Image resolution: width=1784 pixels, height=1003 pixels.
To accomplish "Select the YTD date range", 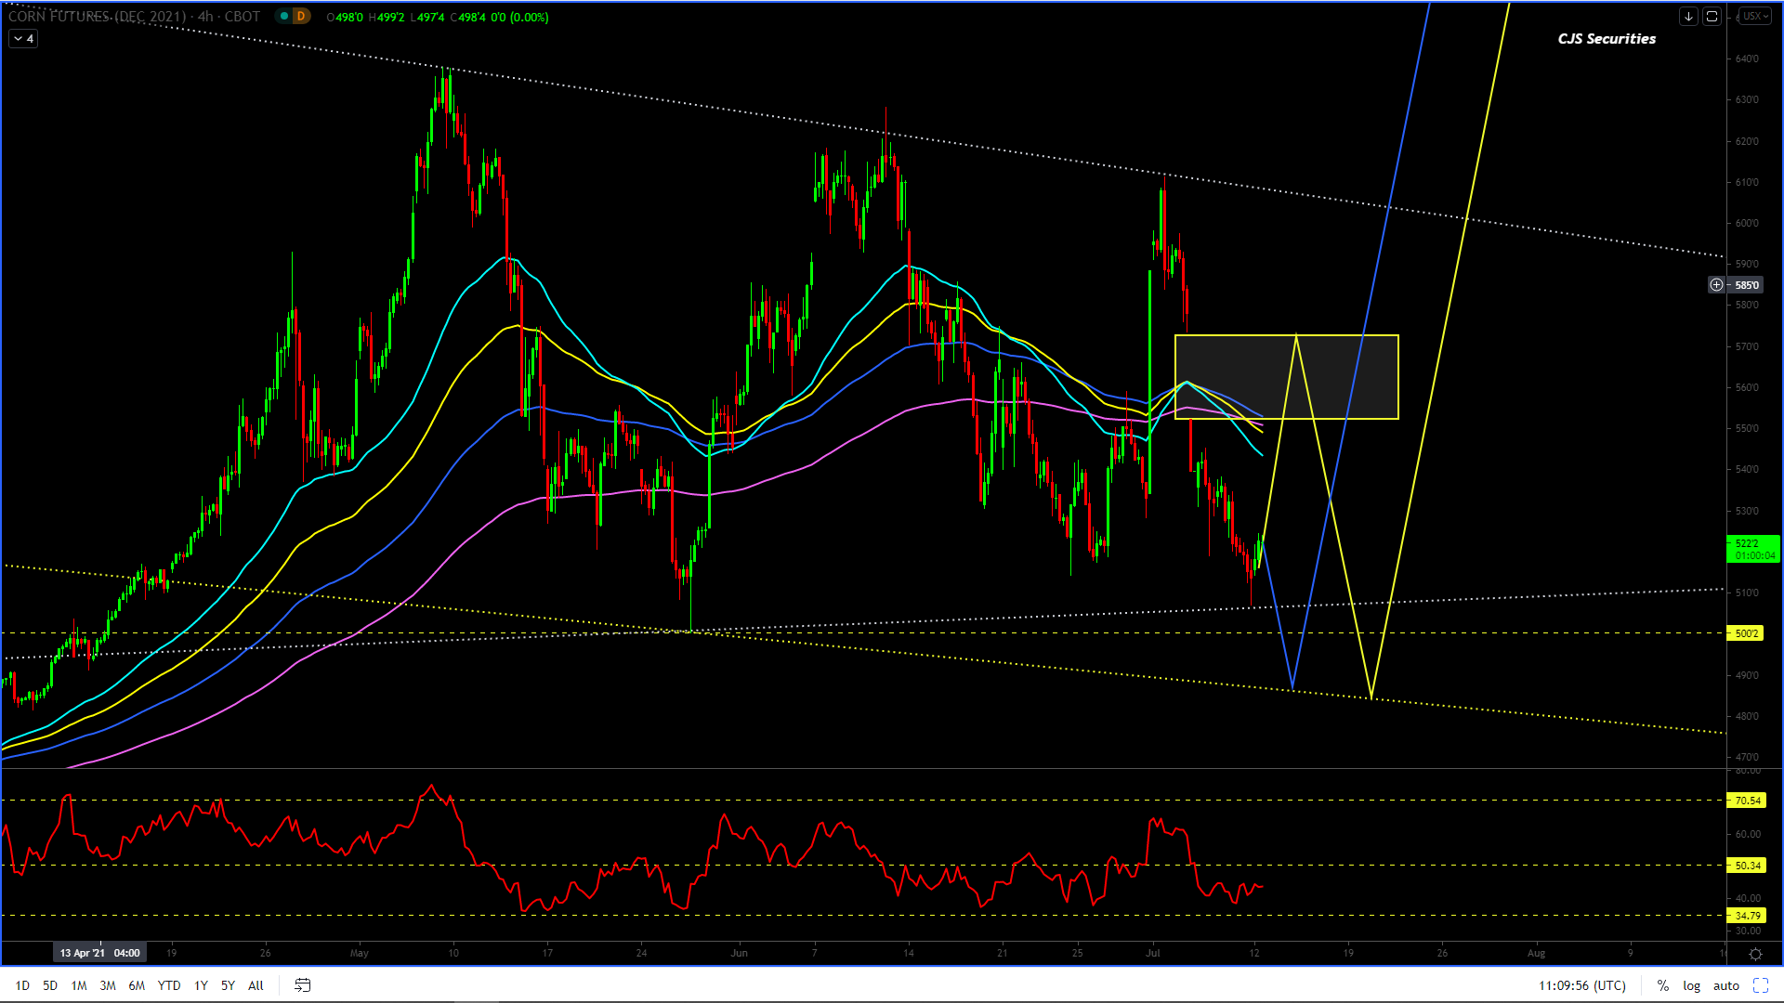I will click(x=169, y=985).
